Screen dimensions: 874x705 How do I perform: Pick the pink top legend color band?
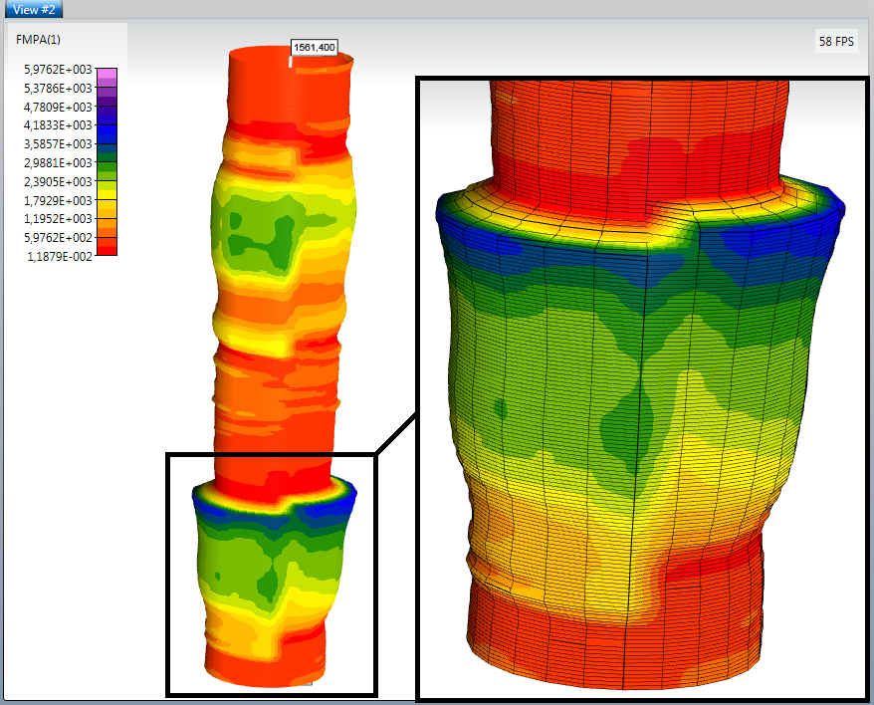[x=107, y=74]
